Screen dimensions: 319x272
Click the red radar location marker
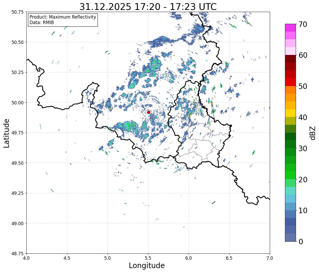pos(149,112)
